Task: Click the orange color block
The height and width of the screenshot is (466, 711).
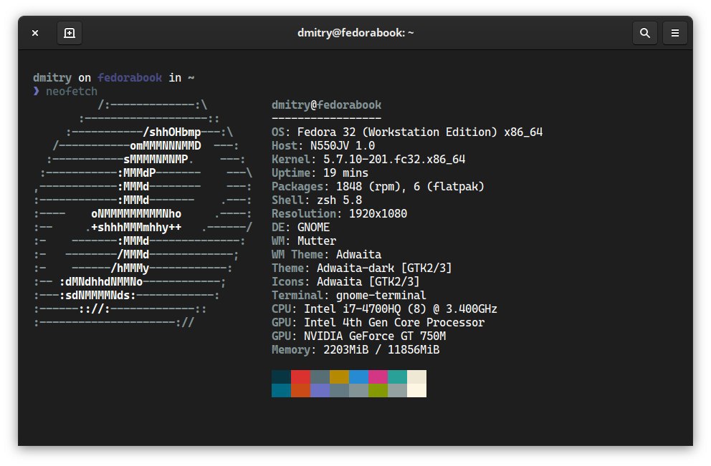Action: pos(300,390)
